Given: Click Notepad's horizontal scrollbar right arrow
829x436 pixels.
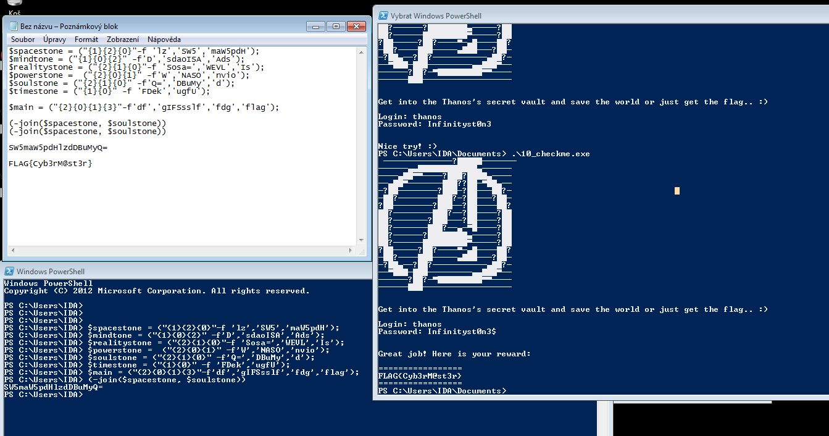Looking at the screenshot, I should coord(351,250).
